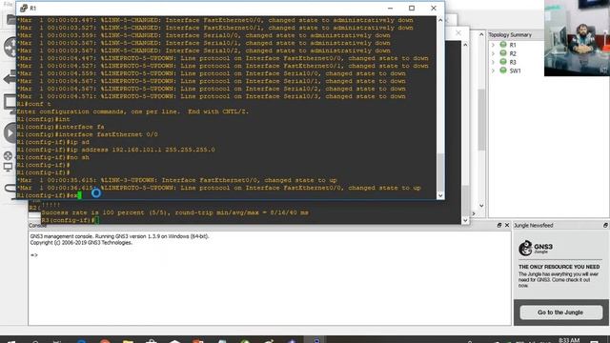Click the 'ip address 192.168.101.1' command line
The height and width of the screenshot is (343, 610).
116,150
